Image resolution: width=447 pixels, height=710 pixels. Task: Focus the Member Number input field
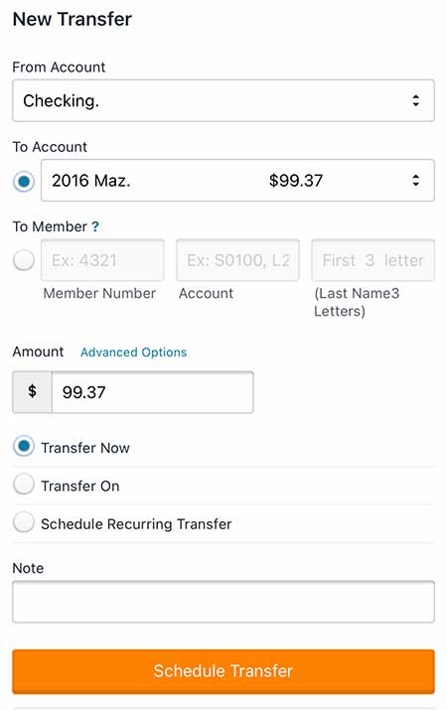(x=102, y=260)
